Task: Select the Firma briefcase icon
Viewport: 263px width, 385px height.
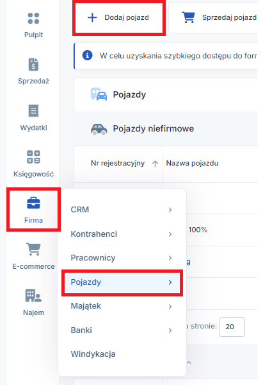Action: 33,203
